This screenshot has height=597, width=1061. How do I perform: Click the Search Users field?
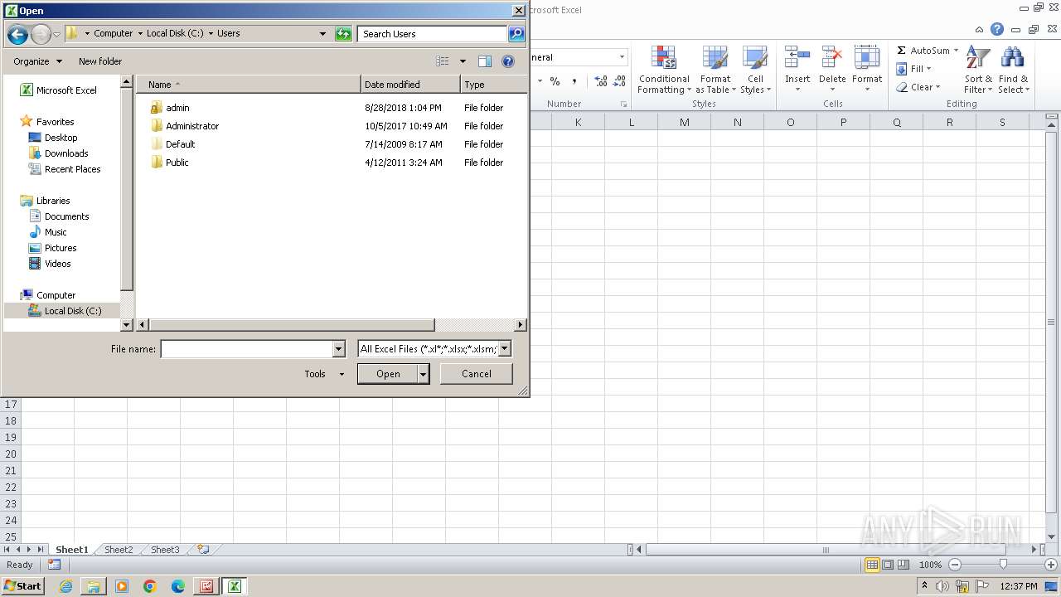coord(433,34)
